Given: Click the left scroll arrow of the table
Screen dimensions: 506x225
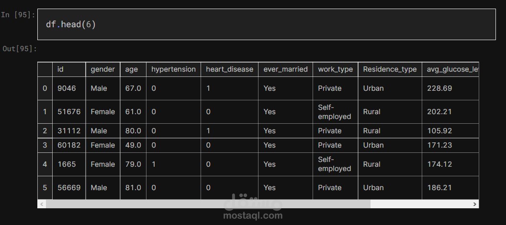Looking at the screenshot, I should click(42, 204).
